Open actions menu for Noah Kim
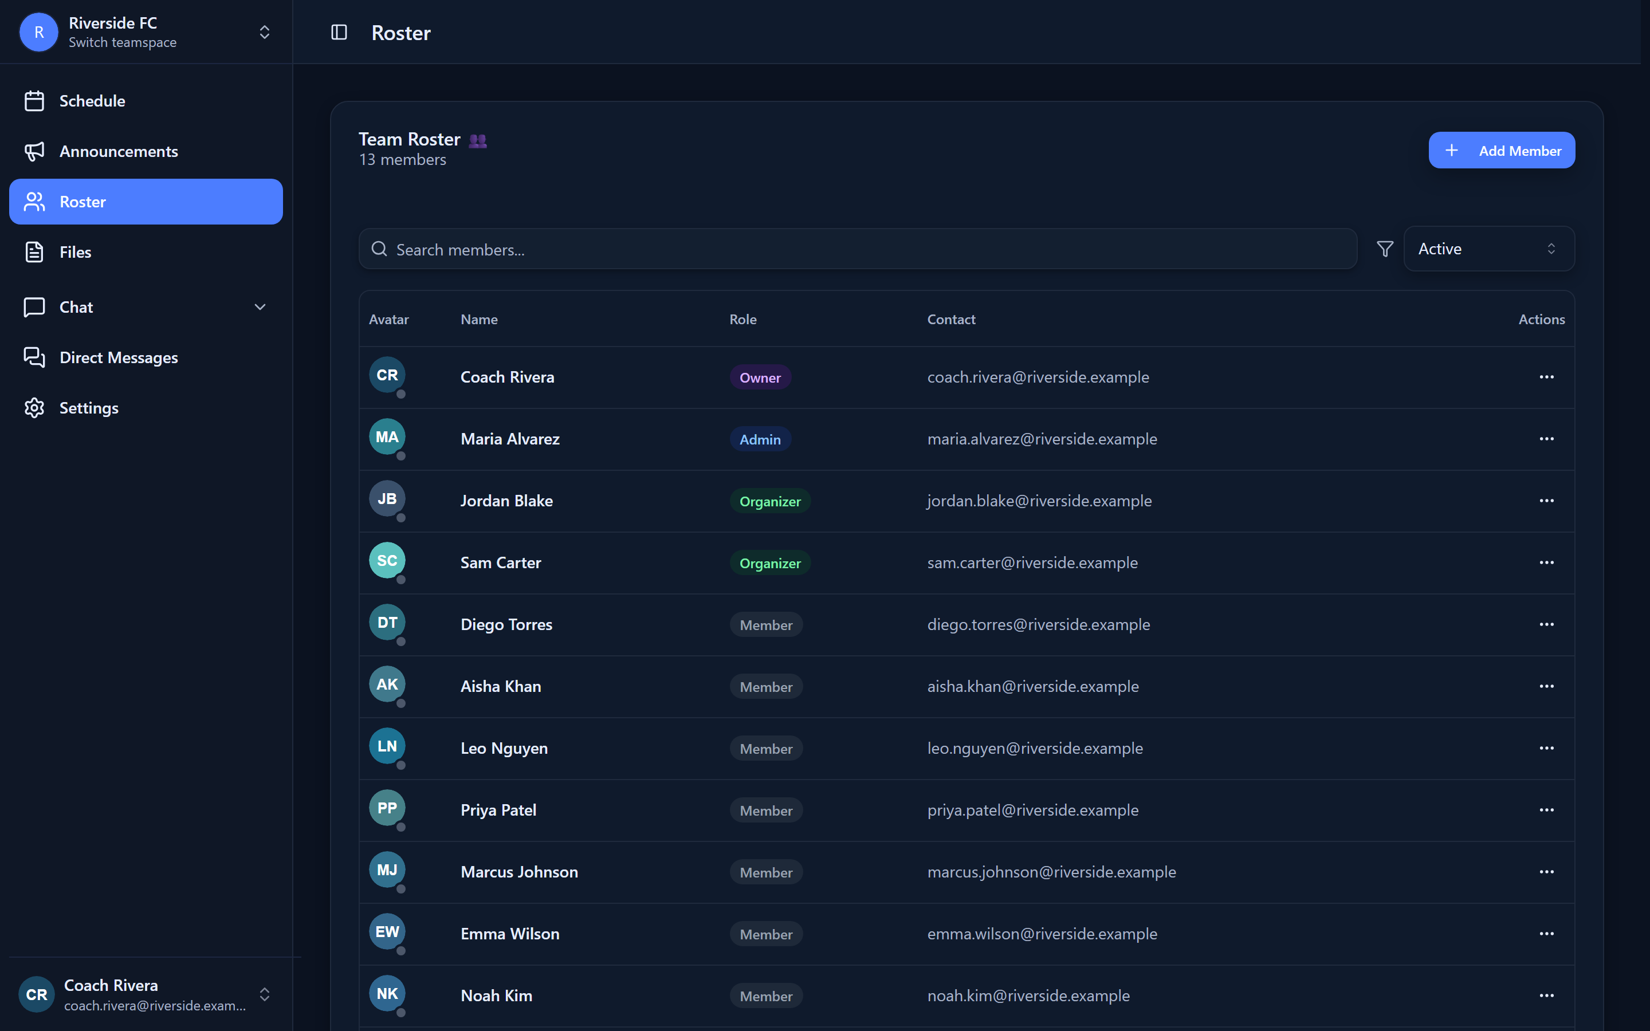 1546,995
